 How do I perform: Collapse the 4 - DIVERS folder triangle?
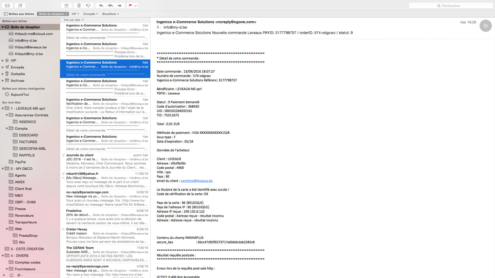point(3,256)
